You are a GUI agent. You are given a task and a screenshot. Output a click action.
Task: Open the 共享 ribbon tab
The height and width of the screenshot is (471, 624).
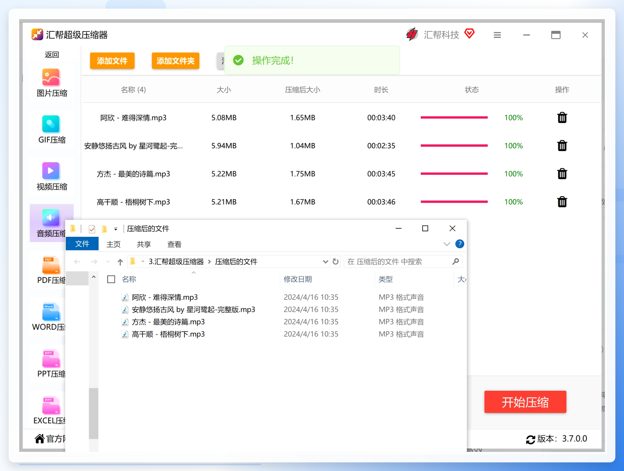pyautogui.click(x=144, y=244)
